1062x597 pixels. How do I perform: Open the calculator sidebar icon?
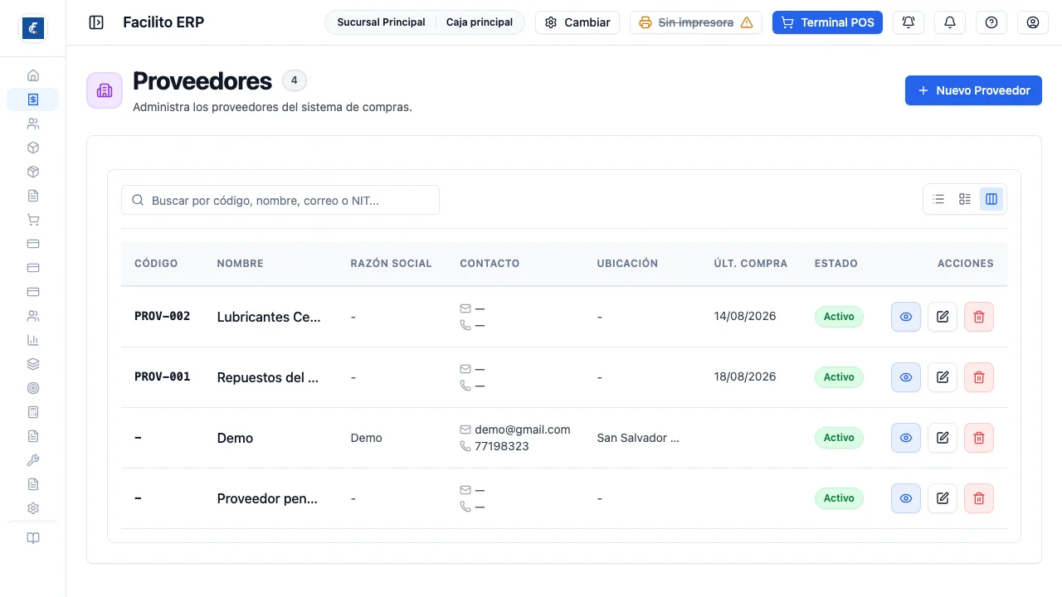tap(33, 412)
